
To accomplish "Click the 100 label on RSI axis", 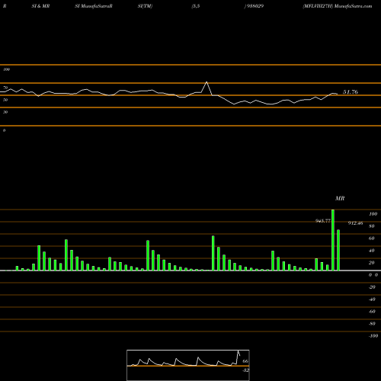I will pyautogui.click(x=6, y=69).
